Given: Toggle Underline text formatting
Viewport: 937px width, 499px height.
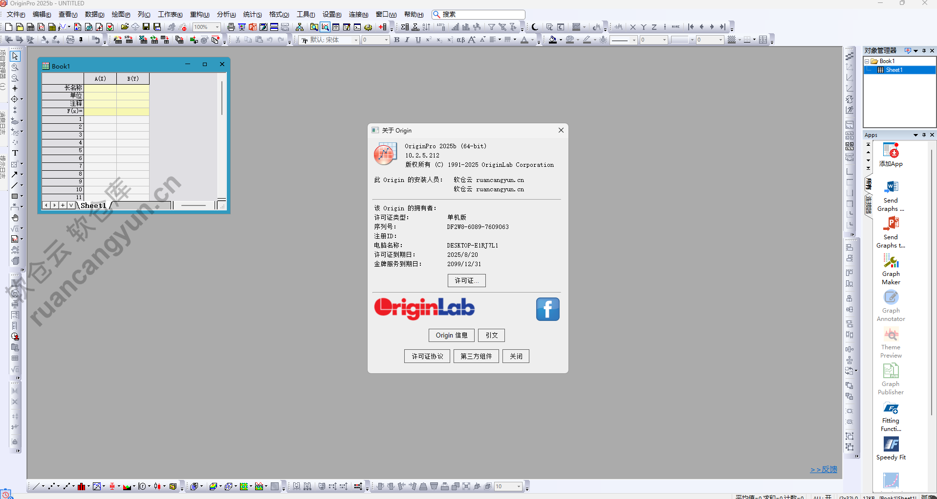Looking at the screenshot, I should (418, 40).
